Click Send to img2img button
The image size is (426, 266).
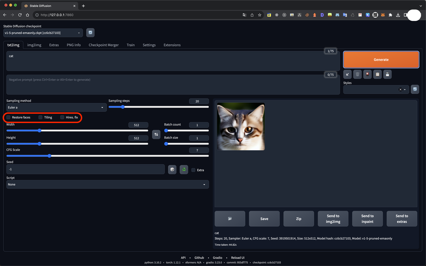333,219
